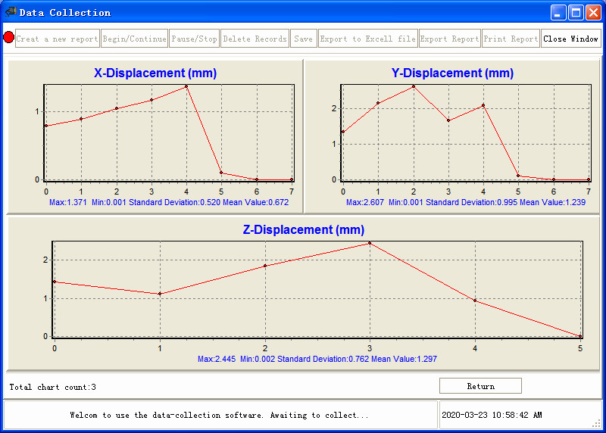Click the Z-Displacement statistics summary line
Viewport: 606px width, 433px height.
(317, 359)
